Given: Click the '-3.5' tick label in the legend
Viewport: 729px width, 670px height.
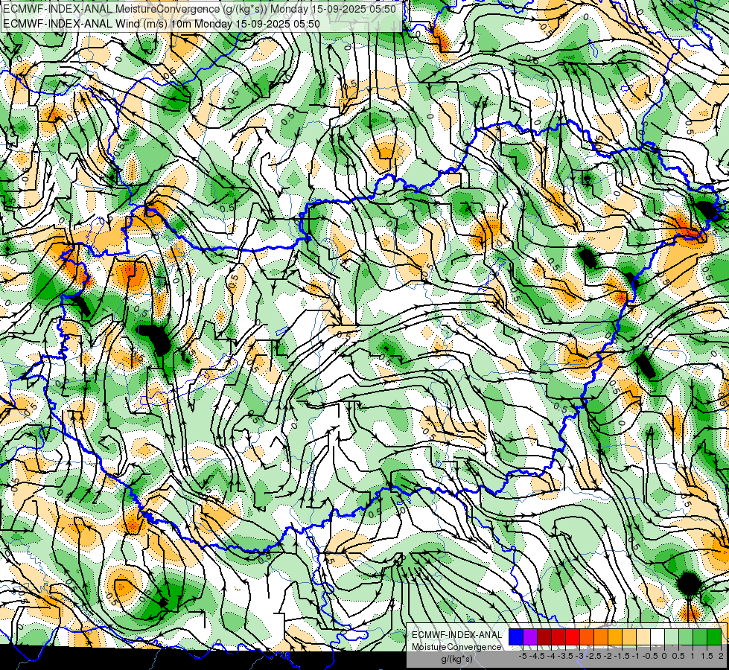Looking at the screenshot, I should coord(566,656).
